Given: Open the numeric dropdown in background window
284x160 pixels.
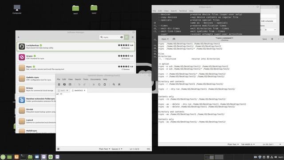Looking at the screenshot, I should point(271,30).
